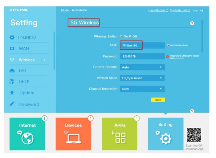
Task: Open the Control Channel dropdown
Action: point(142,67)
